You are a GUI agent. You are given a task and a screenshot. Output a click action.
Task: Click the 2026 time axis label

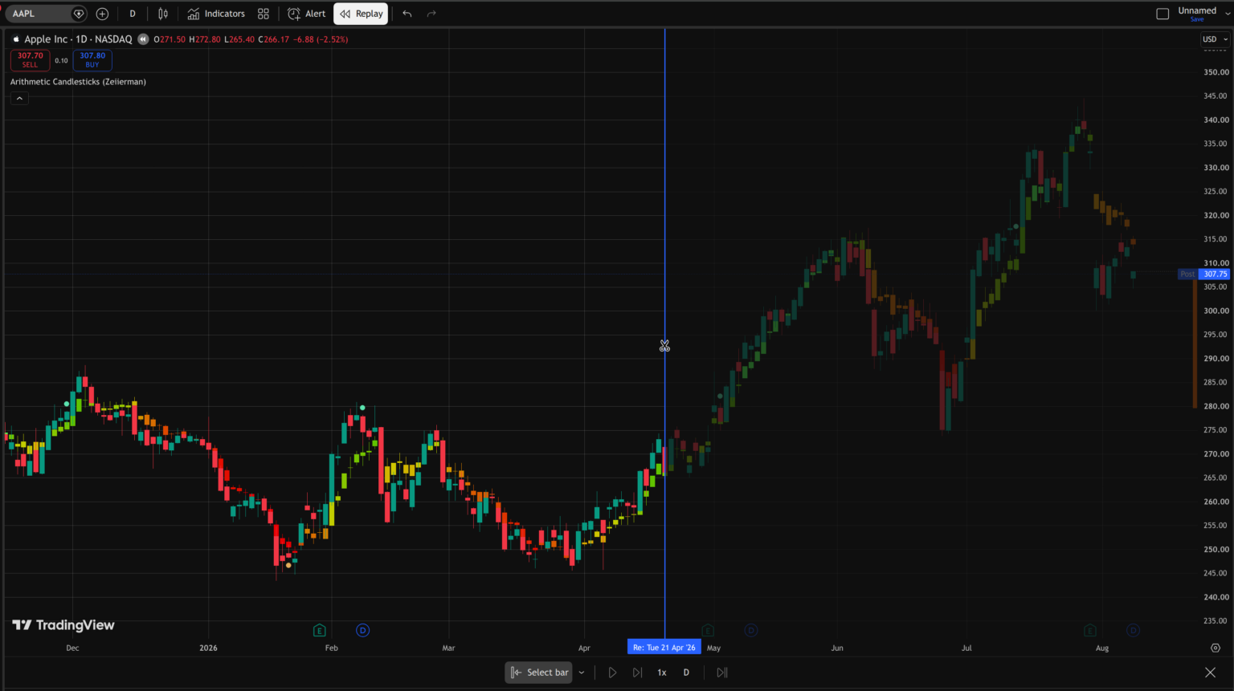point(208,648)
